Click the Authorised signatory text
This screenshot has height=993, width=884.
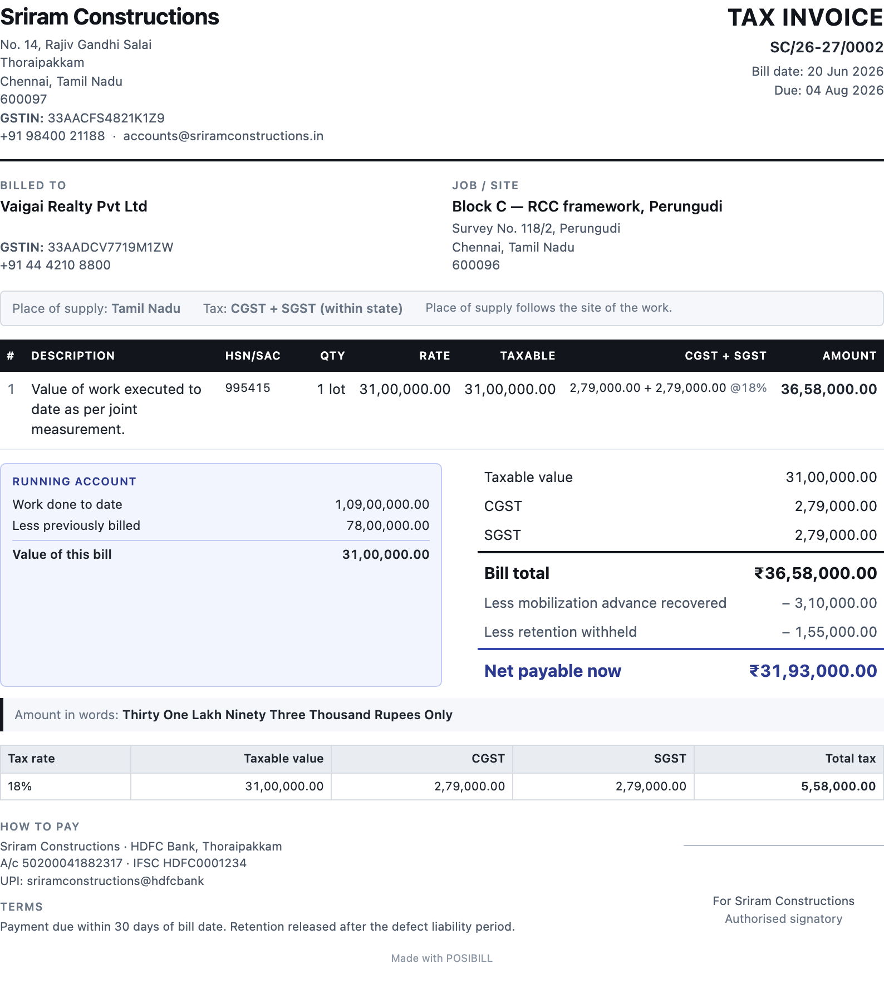[783, 919]
